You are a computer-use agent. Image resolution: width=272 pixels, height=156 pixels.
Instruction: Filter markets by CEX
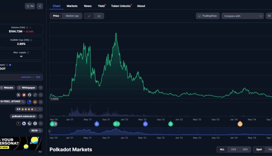233,149
